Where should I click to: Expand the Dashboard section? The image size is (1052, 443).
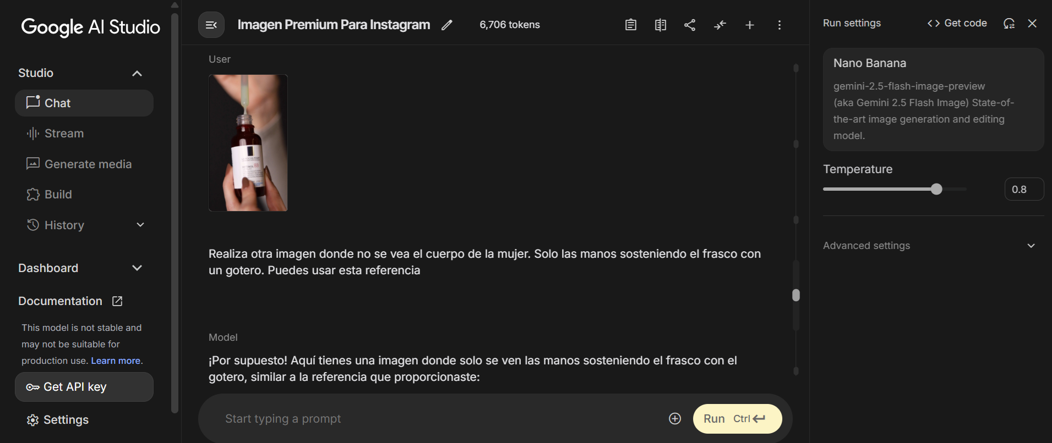[x=137, y=268]
